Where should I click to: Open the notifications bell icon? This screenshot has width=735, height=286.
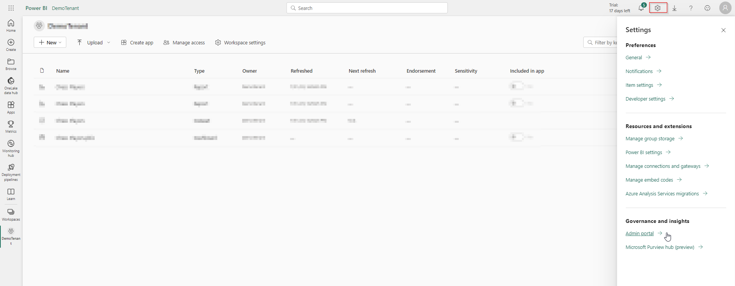click(x=641, y=8)
